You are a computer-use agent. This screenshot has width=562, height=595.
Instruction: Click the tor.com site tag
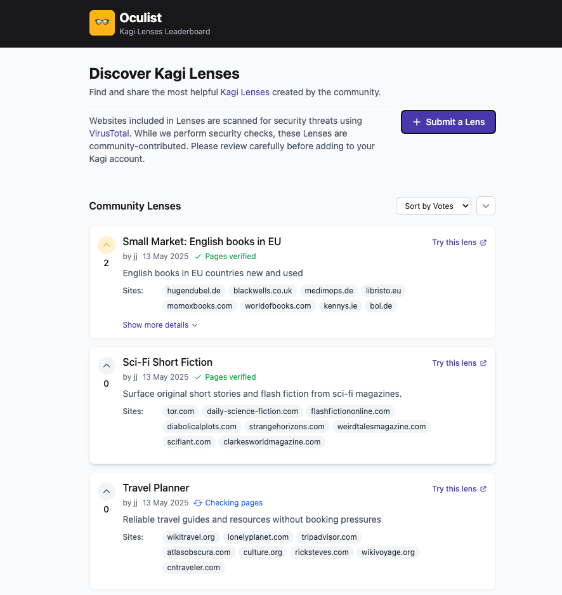coord(181,411)
